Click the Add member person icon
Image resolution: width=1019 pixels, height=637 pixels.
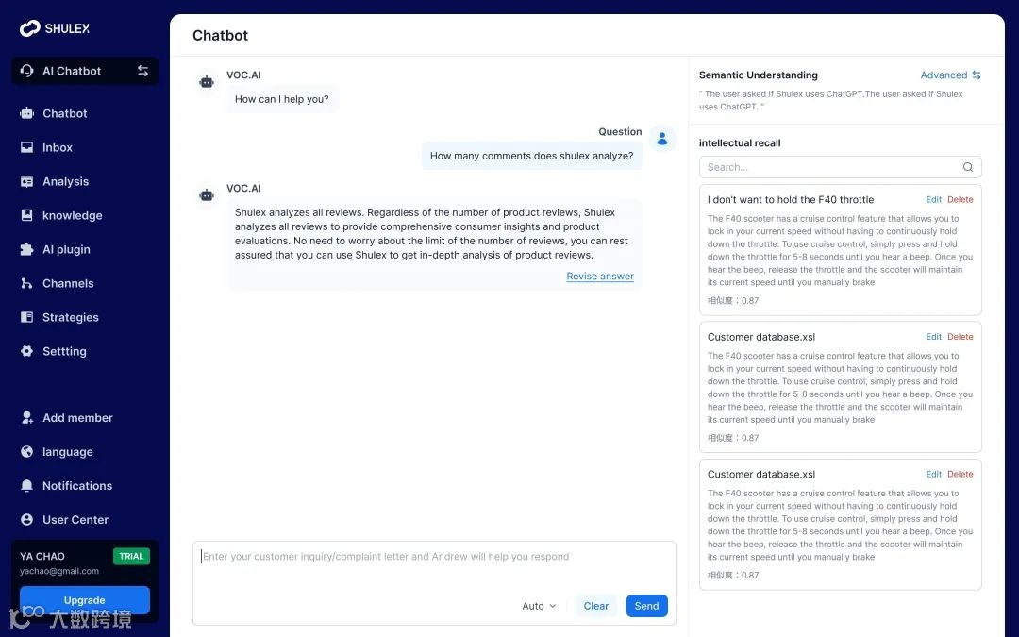26,417
